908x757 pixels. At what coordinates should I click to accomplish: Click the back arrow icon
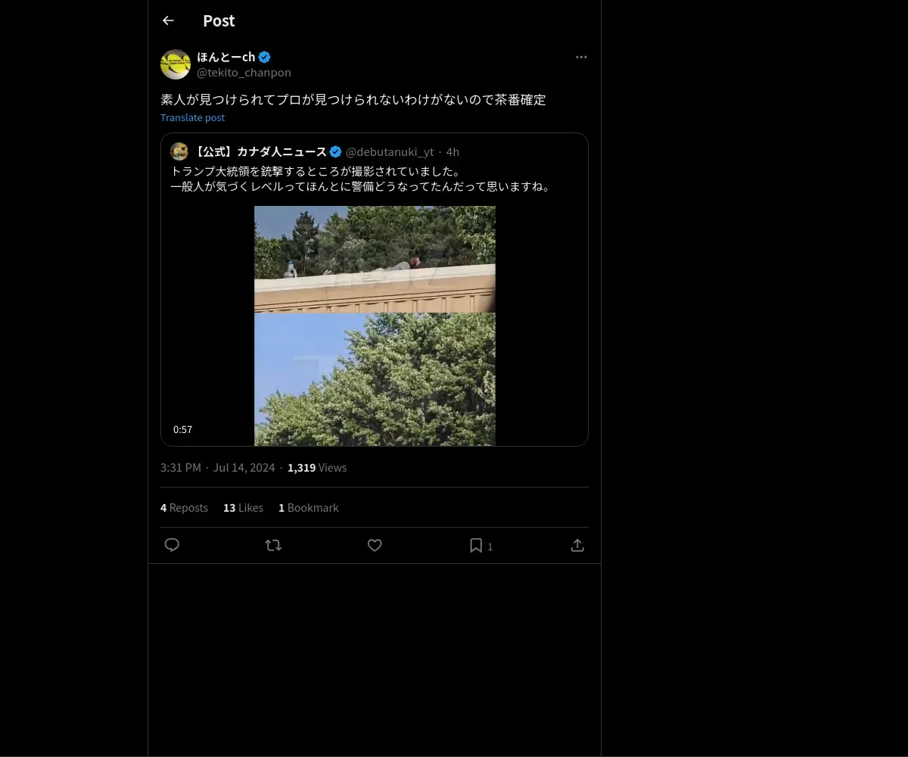[168, 21]
